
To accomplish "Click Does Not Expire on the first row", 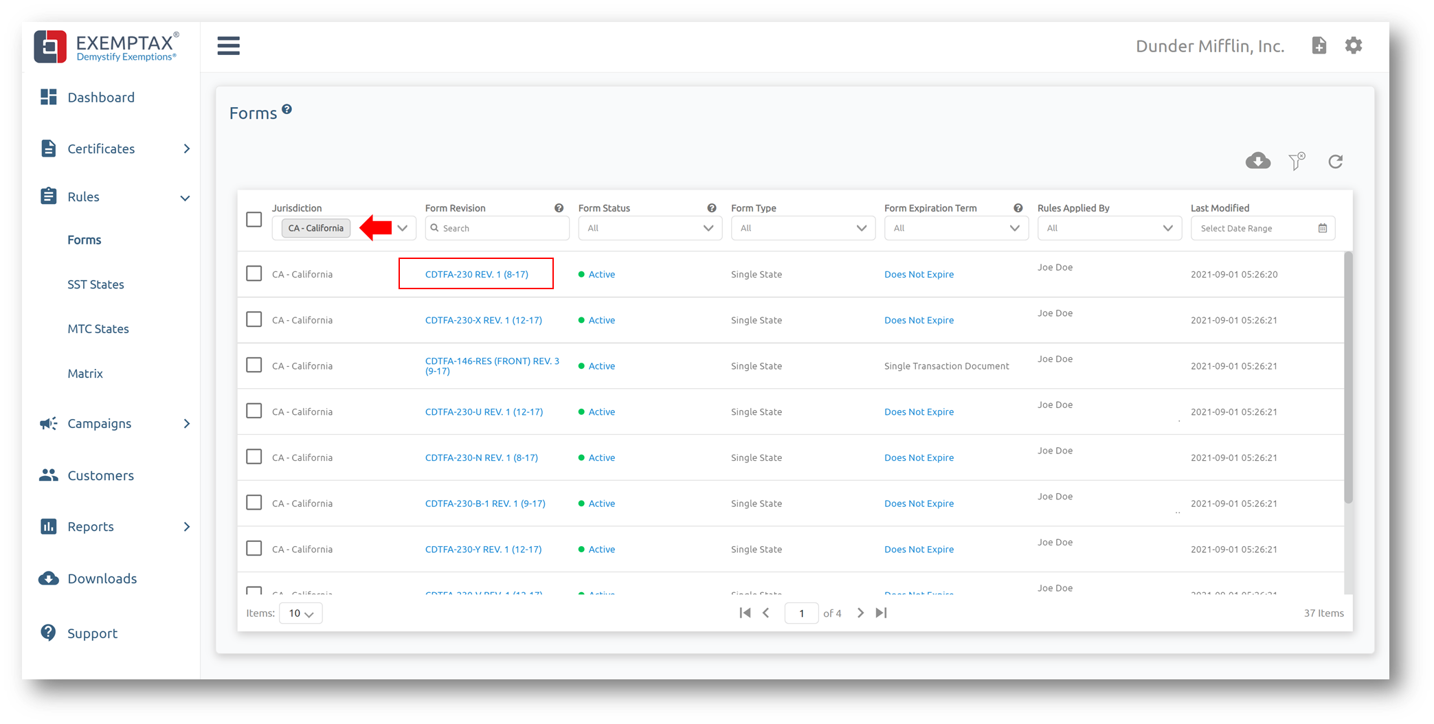I will [x=919, y=273].
